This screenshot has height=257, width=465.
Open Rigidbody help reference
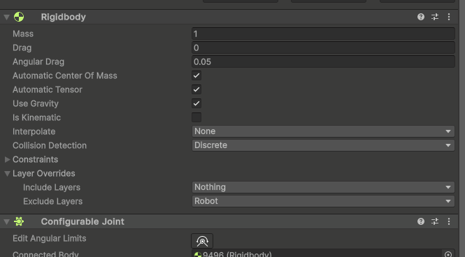pyautogui.click(x=420, y=17)
